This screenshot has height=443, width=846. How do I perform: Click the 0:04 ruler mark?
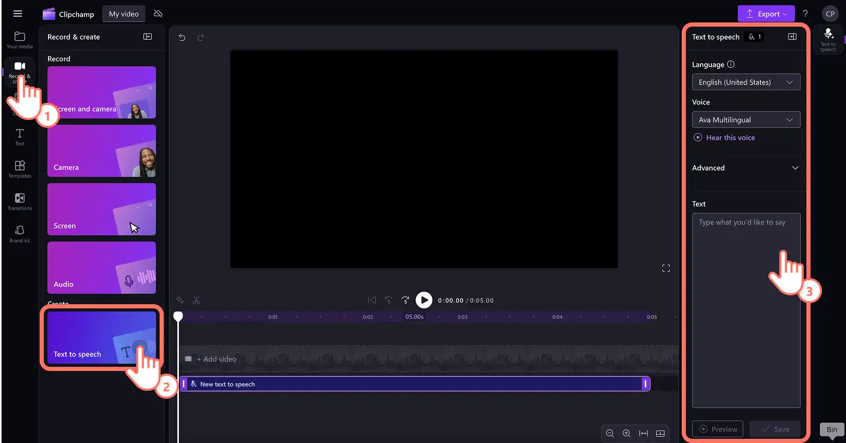(x=557, y=317)
